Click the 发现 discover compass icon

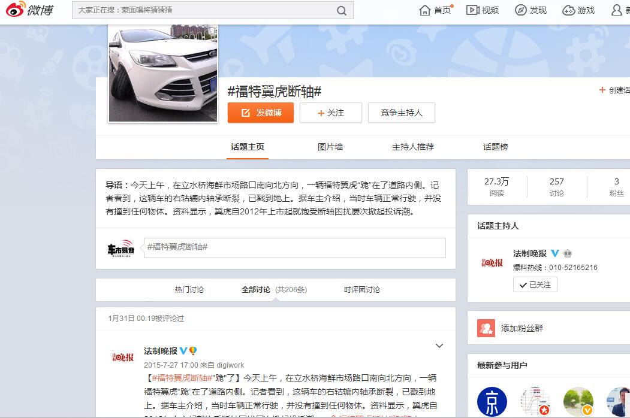tap(520, 10)
